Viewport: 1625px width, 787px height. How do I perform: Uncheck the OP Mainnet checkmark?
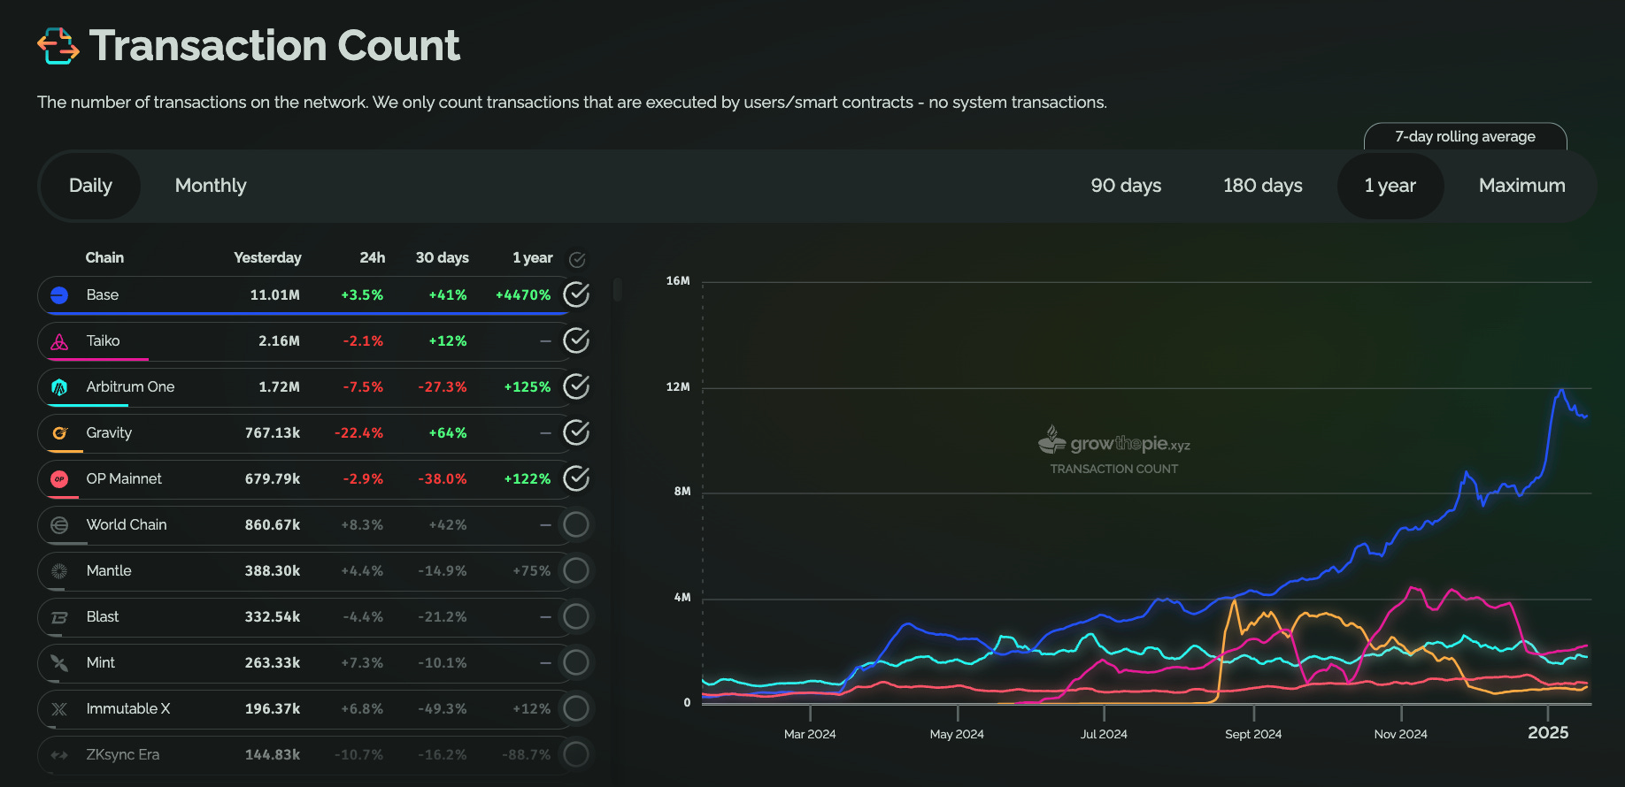point(576,478)
